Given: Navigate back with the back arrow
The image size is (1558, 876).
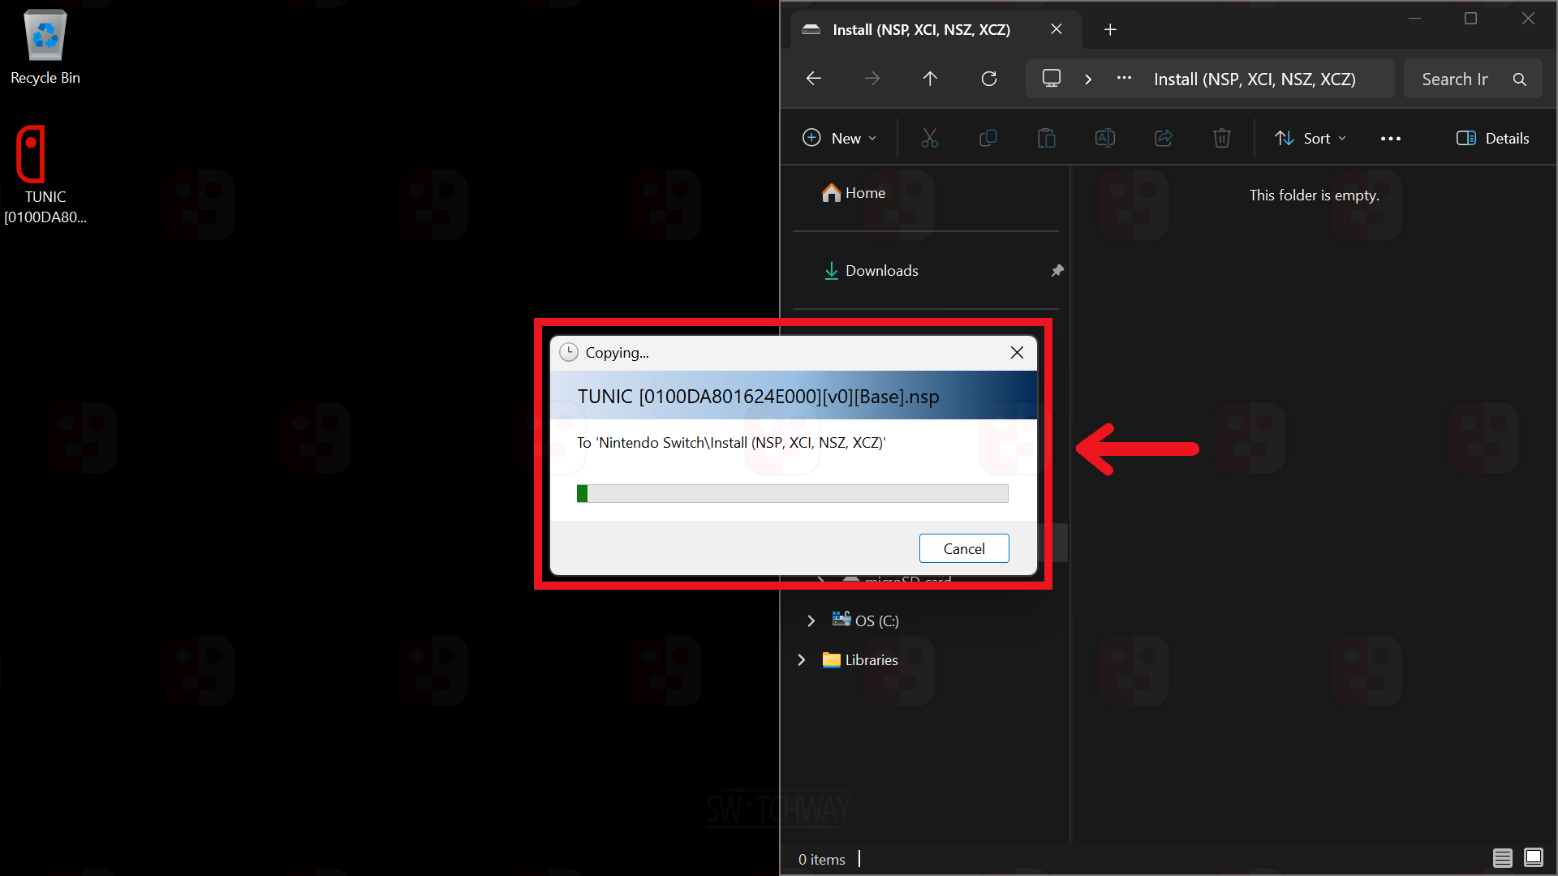Looking at the screenshot, I should [x=814, y=79].
